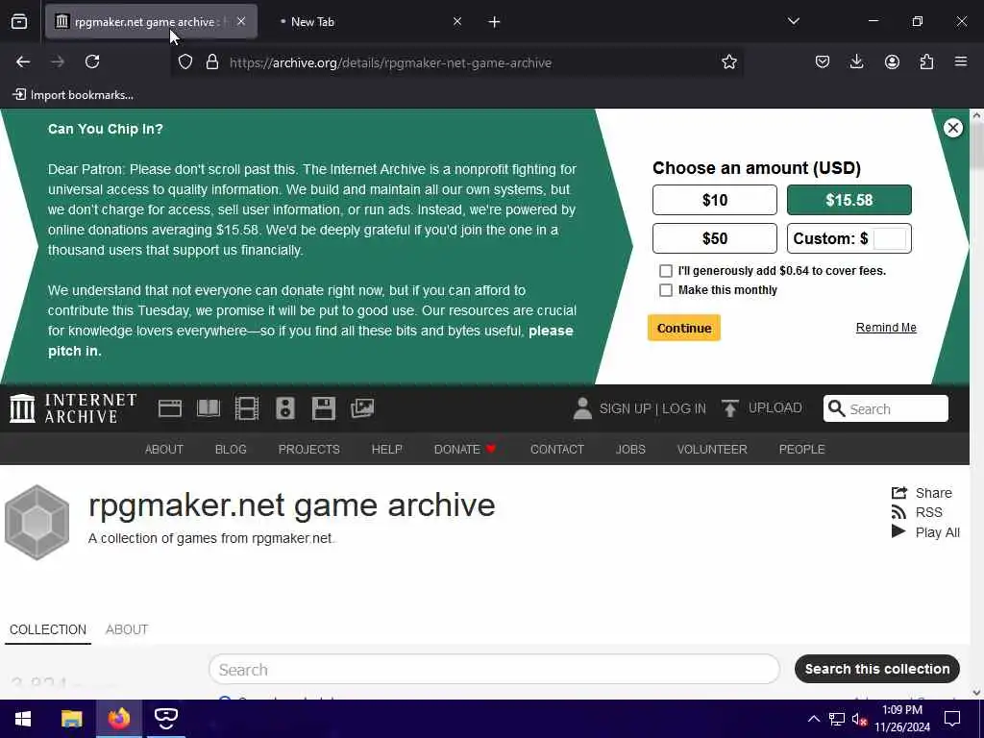Open the BLOG nav item
The width and height of the screenshot is (984, 738).
click(x=231, y=450)
